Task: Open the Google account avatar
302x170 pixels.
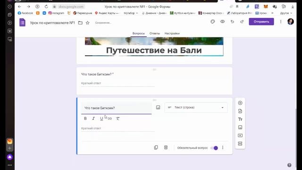Action: point(291,22)
